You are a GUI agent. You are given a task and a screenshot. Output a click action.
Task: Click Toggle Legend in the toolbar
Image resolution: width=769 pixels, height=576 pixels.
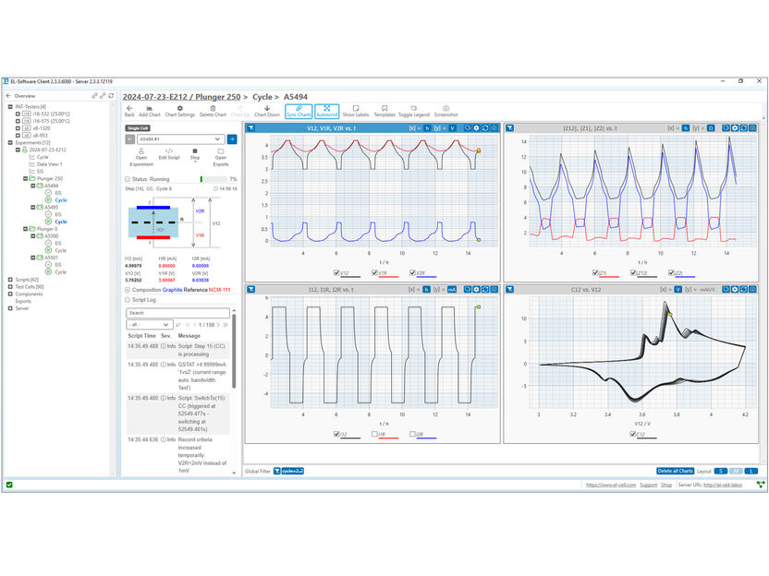413,111
